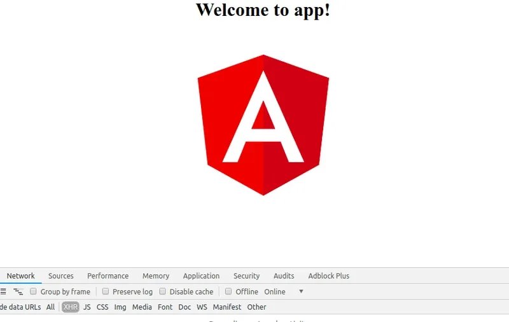Toggle the Offline checkbox

pyautogui.click(x=228, y=291)
